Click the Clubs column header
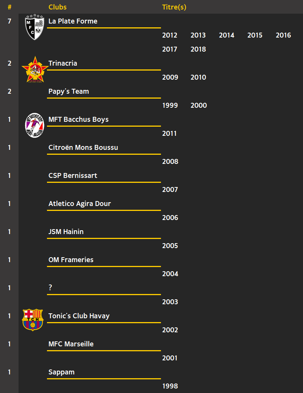Image resolution: width=303 pixels, height=393 pixels. (58, 7)
